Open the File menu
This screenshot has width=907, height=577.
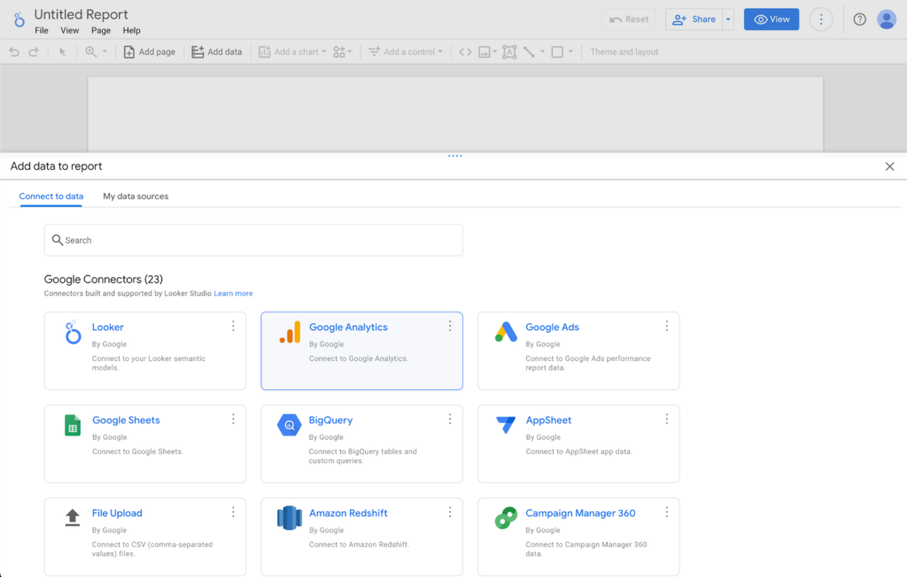click(42, 31)
